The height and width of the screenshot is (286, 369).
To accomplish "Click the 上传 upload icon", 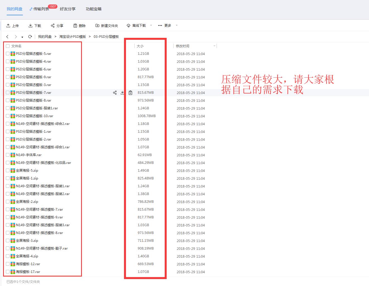I will 8,25.
